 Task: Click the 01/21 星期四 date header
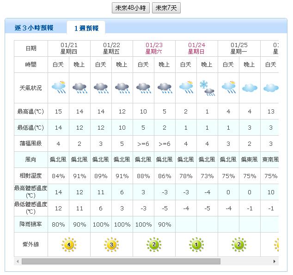69,48
